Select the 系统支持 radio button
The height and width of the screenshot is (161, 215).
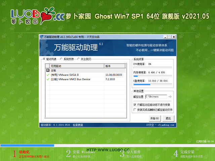click(x=61, y=59)
